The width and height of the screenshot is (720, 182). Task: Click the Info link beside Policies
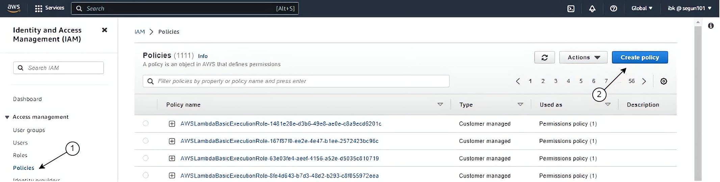(203, 56)
